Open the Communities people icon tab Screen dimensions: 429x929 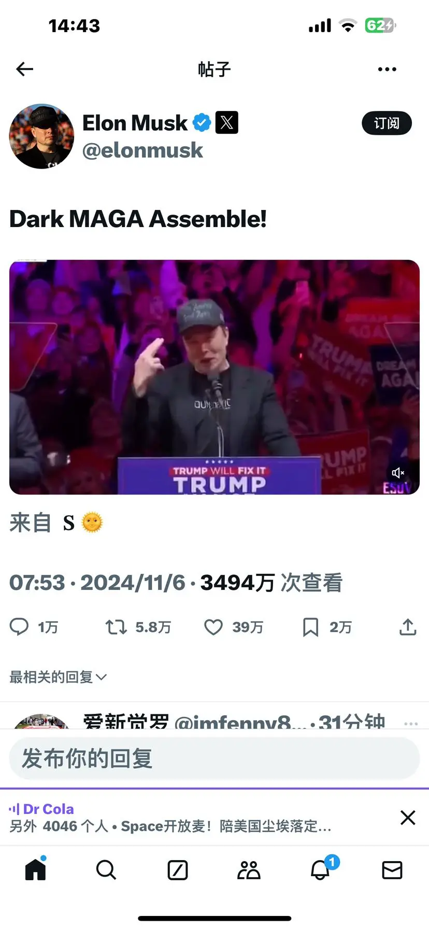(249, 870)
